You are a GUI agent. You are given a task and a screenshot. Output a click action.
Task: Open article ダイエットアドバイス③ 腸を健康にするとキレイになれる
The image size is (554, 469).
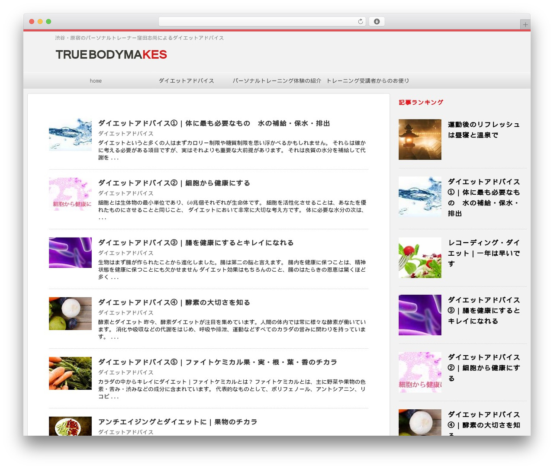coord(196,243)
